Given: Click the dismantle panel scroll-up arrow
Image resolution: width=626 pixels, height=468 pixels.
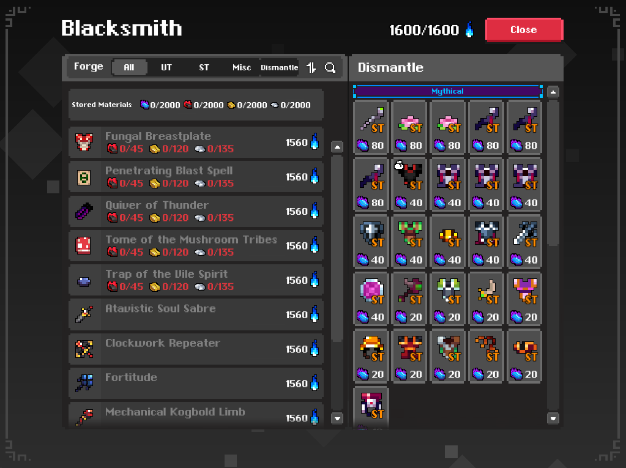Looking at the screenshot, I should pos(553,92).
